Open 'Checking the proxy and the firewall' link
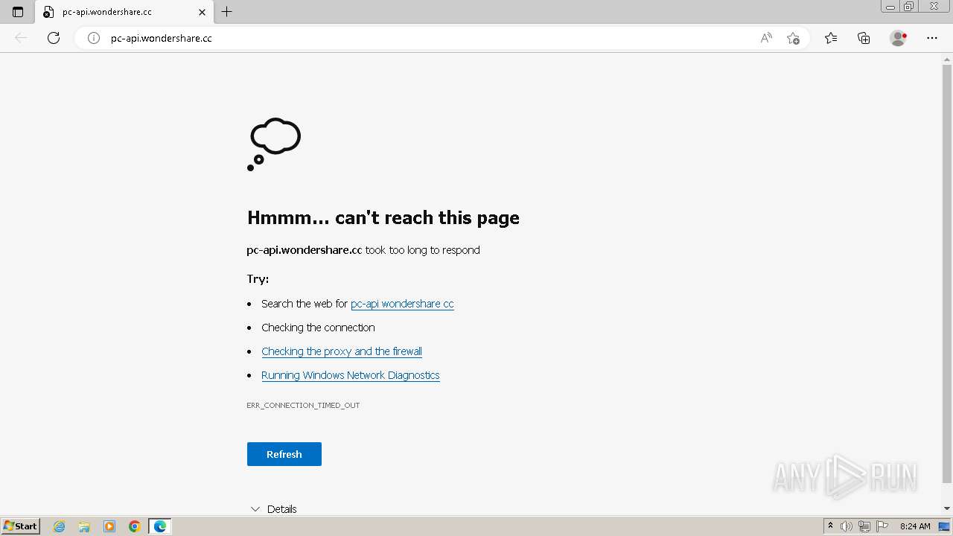The image size is (953, 536). click(342, 351)
